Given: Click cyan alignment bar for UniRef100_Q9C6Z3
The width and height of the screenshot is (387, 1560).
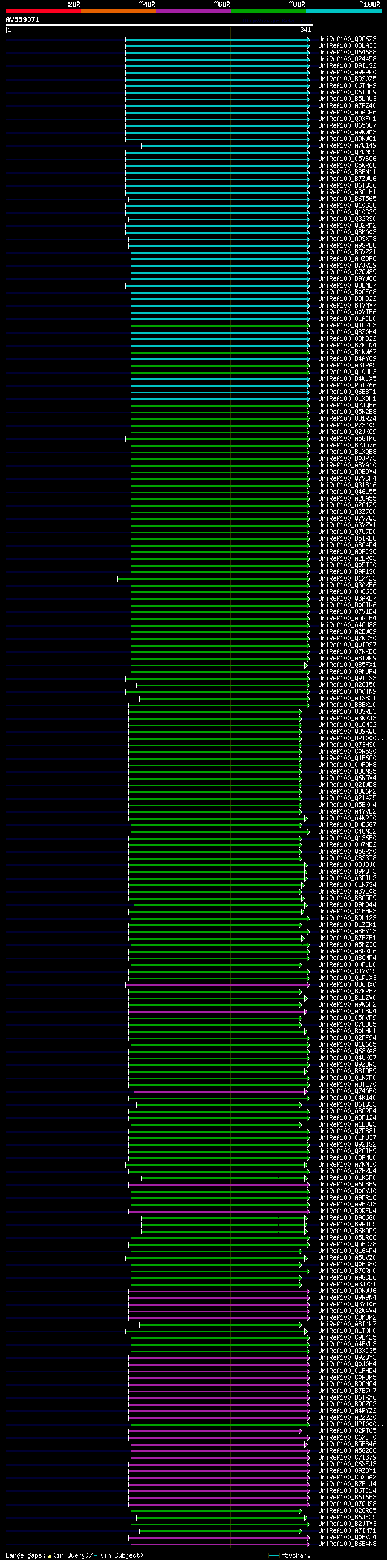Looking at the screenshot, I should pyautogui.click(x=218, y=39).
